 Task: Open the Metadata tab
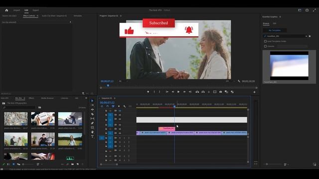point(78,16)
